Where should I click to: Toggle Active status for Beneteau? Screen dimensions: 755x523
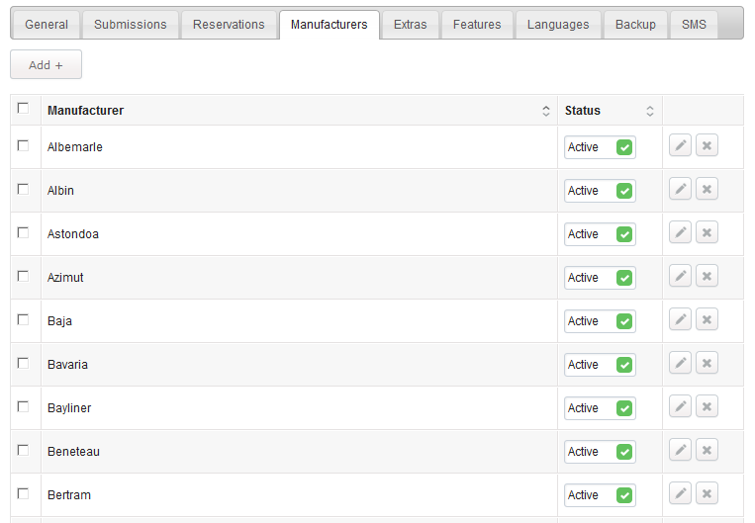(600, 452)
